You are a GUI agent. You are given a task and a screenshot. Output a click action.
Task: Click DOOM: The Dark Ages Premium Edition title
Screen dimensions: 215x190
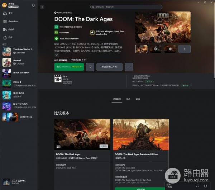136,155
